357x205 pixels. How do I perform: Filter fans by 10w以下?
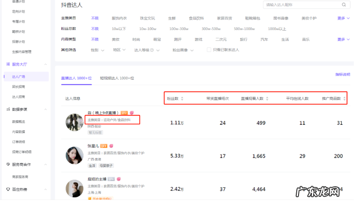(119, 29)
